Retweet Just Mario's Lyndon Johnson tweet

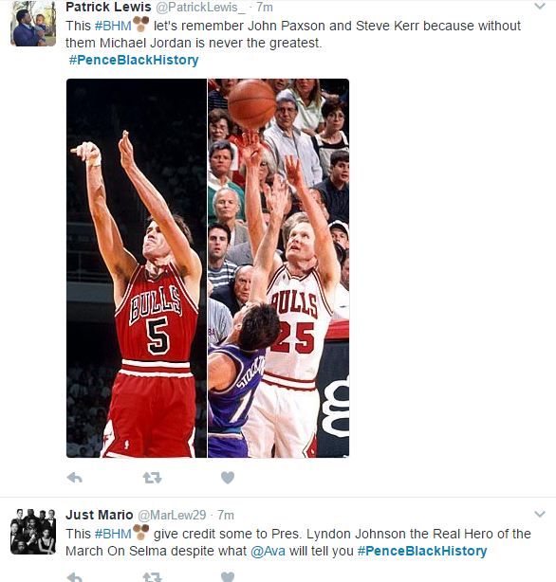[x=153, y=577]
